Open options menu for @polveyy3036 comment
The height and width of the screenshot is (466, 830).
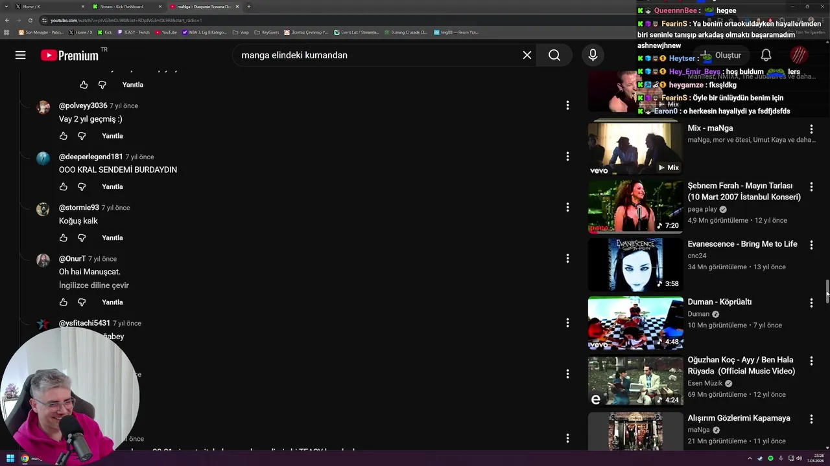(x=567, y=105)
